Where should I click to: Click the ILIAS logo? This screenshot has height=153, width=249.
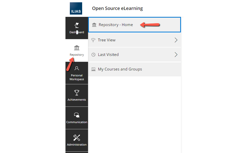click(76, 8)
